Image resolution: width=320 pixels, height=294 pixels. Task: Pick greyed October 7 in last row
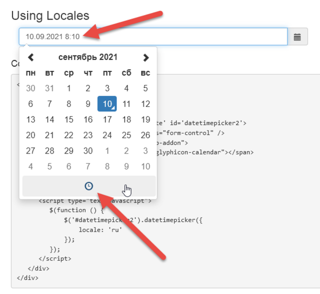click(88, 166)
